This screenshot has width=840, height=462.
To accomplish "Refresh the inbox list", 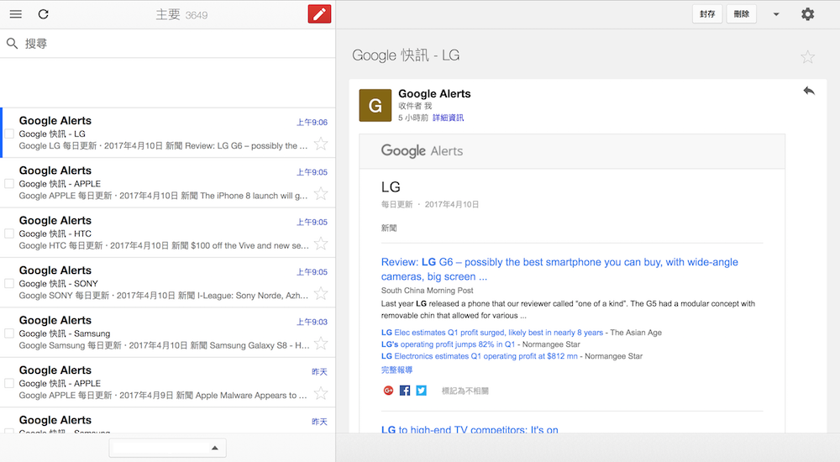I will point(44,14).
